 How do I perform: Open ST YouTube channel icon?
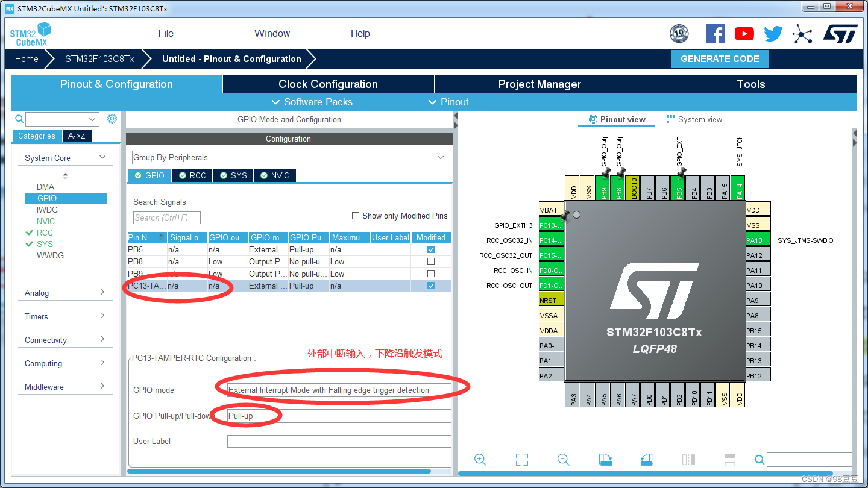[744, 34]
